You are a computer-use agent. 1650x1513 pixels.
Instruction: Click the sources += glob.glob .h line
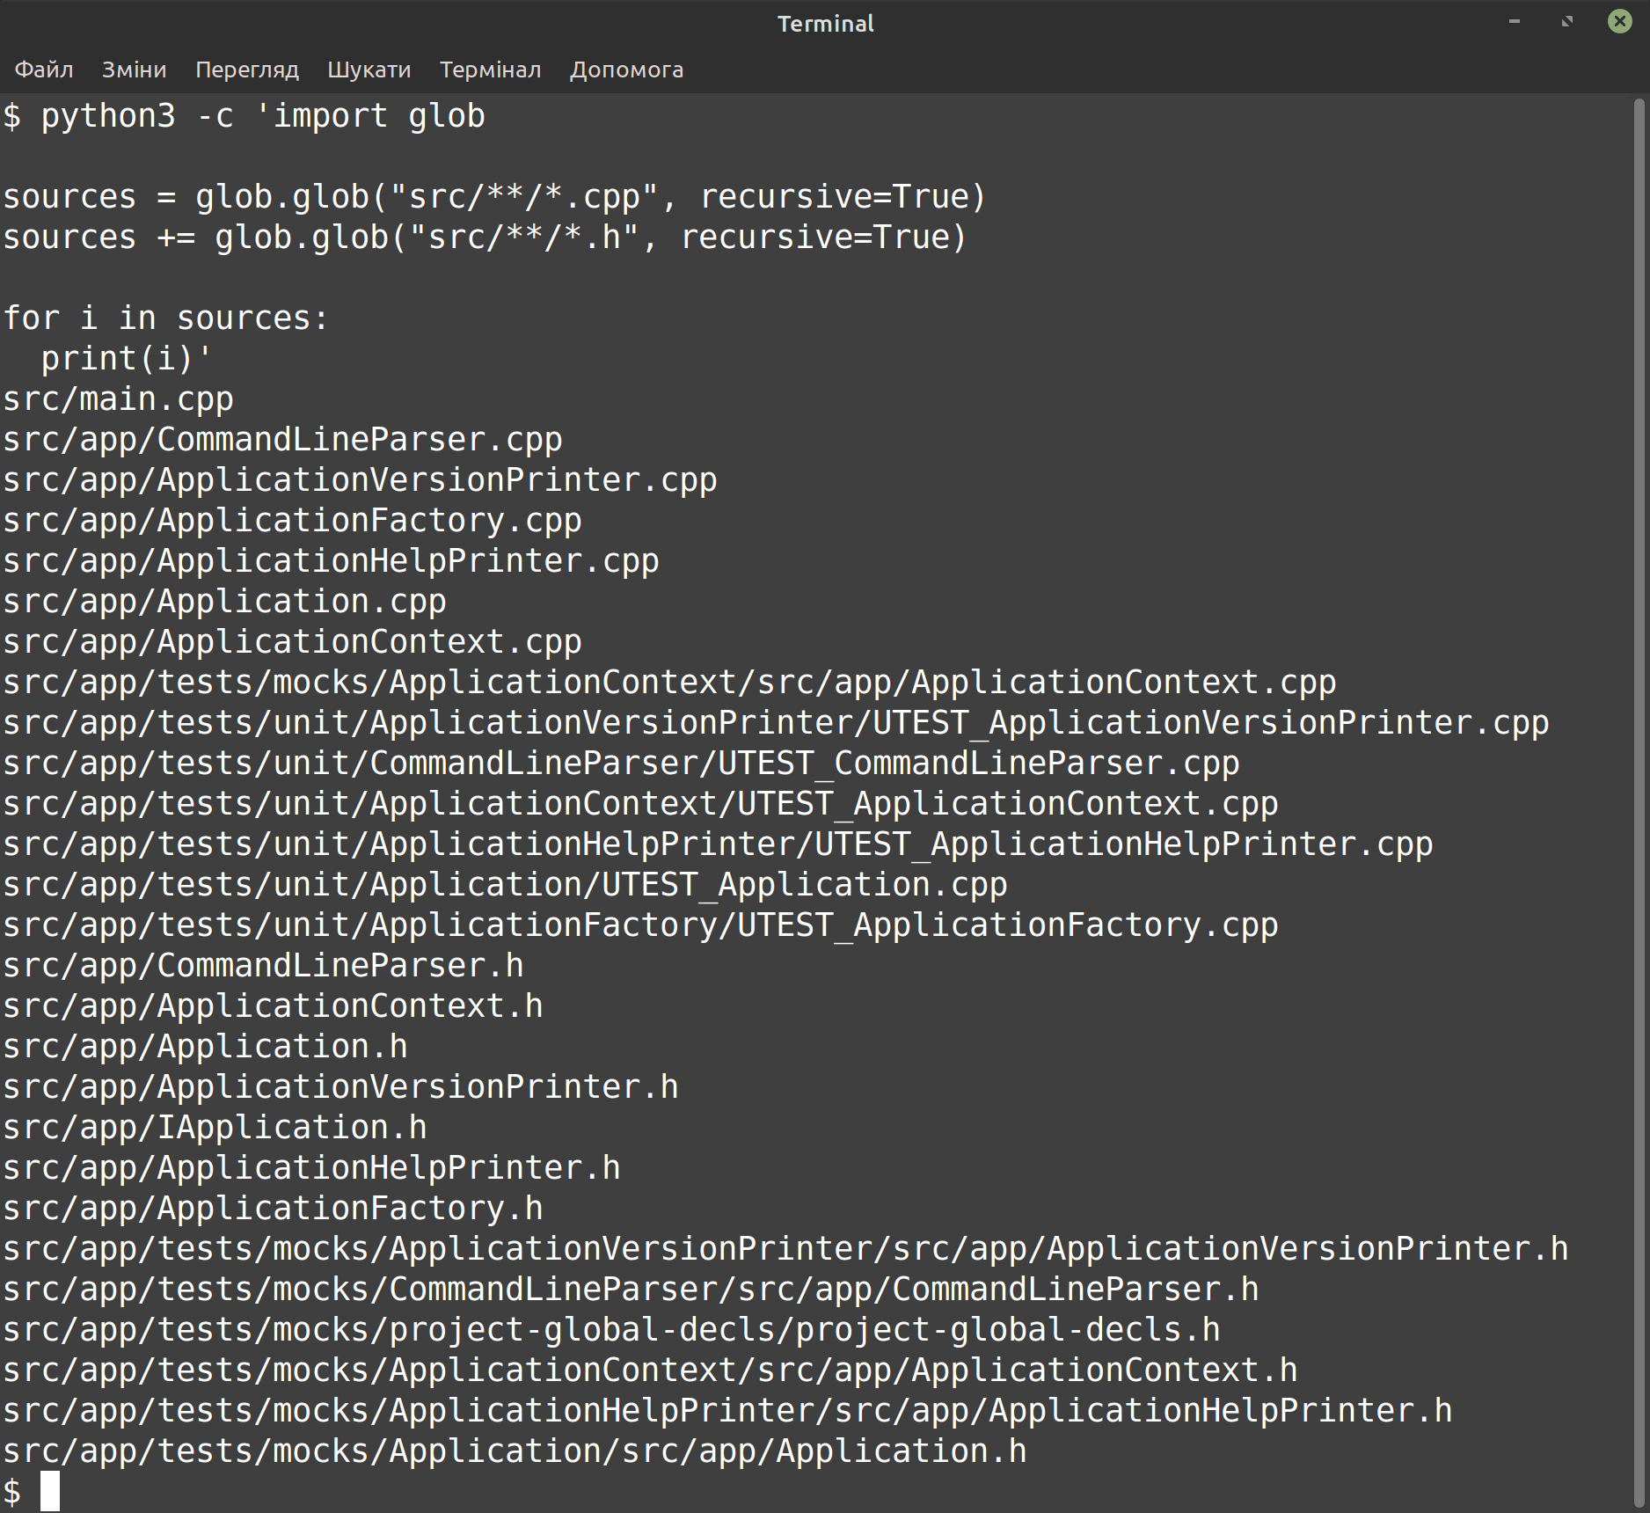click(x=486, y=238)
